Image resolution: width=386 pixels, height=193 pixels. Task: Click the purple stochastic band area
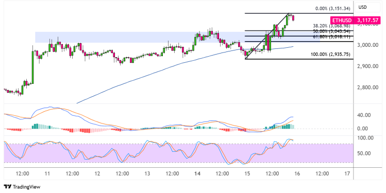178,153
